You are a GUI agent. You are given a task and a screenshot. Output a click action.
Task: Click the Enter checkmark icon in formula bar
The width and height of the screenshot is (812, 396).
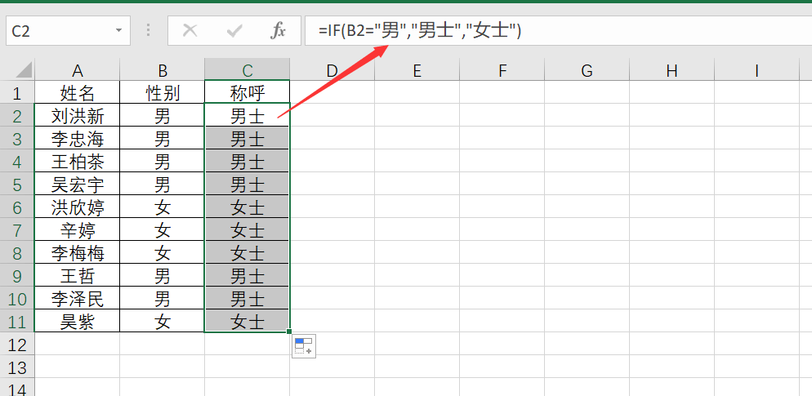coord(235,31)
